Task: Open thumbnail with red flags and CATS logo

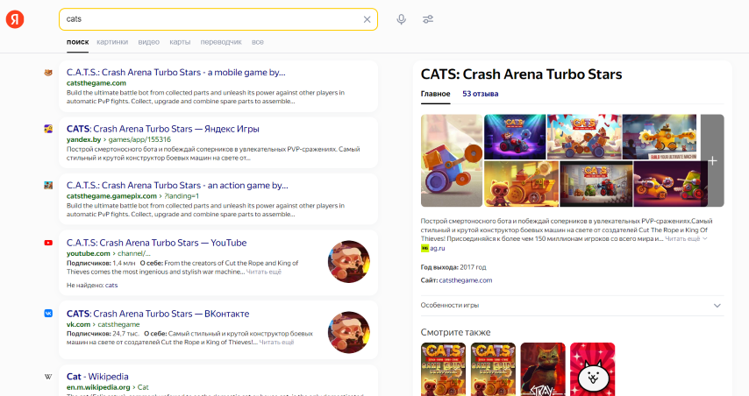Action: point(584,137)
